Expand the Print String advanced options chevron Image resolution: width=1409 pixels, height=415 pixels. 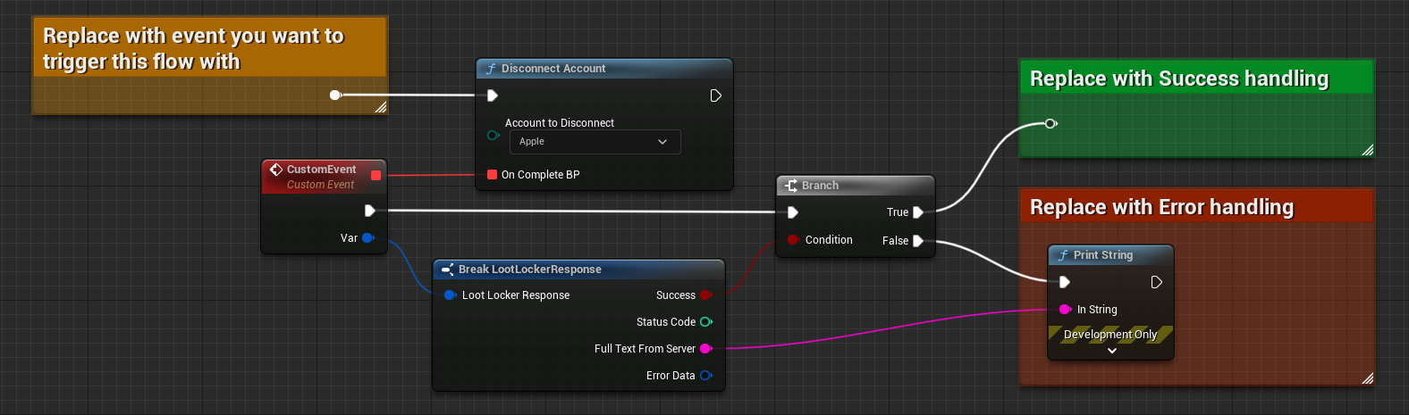click(x=1111, y=352)
